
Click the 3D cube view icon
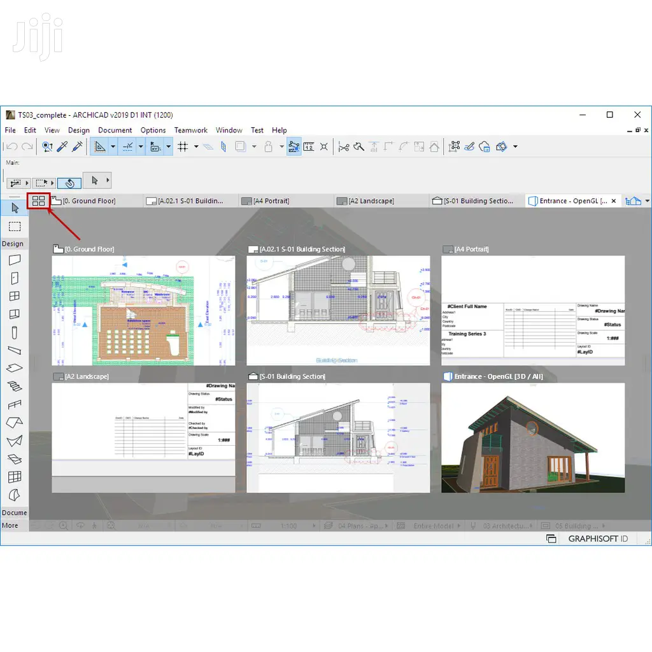(x=502, y=146)
